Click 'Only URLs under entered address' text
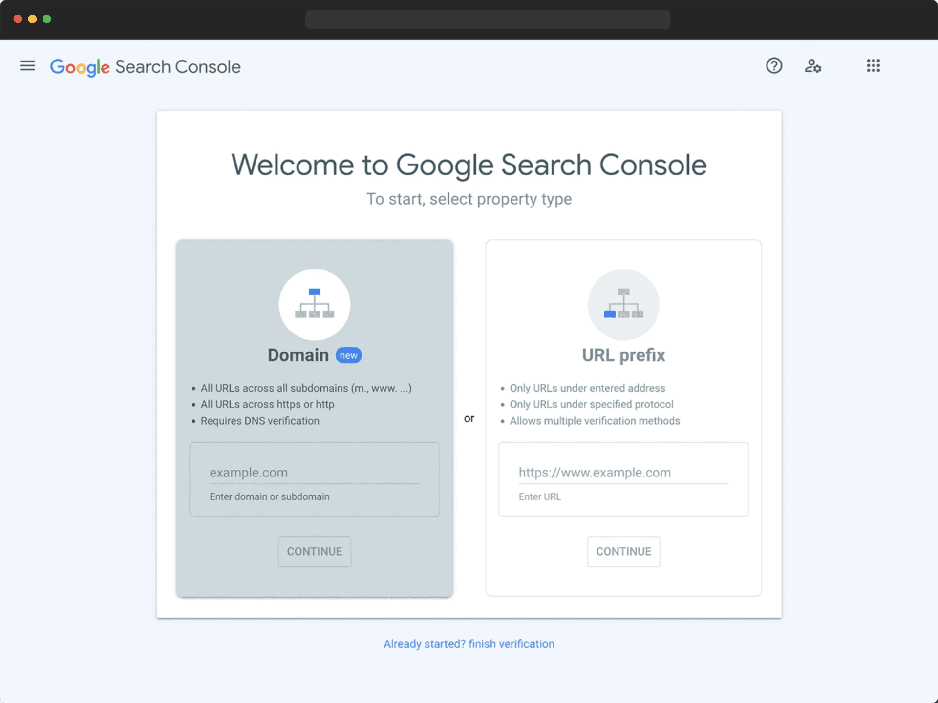Image resolution: width=938 pixels, height=703 pixels. pos(587,388)
